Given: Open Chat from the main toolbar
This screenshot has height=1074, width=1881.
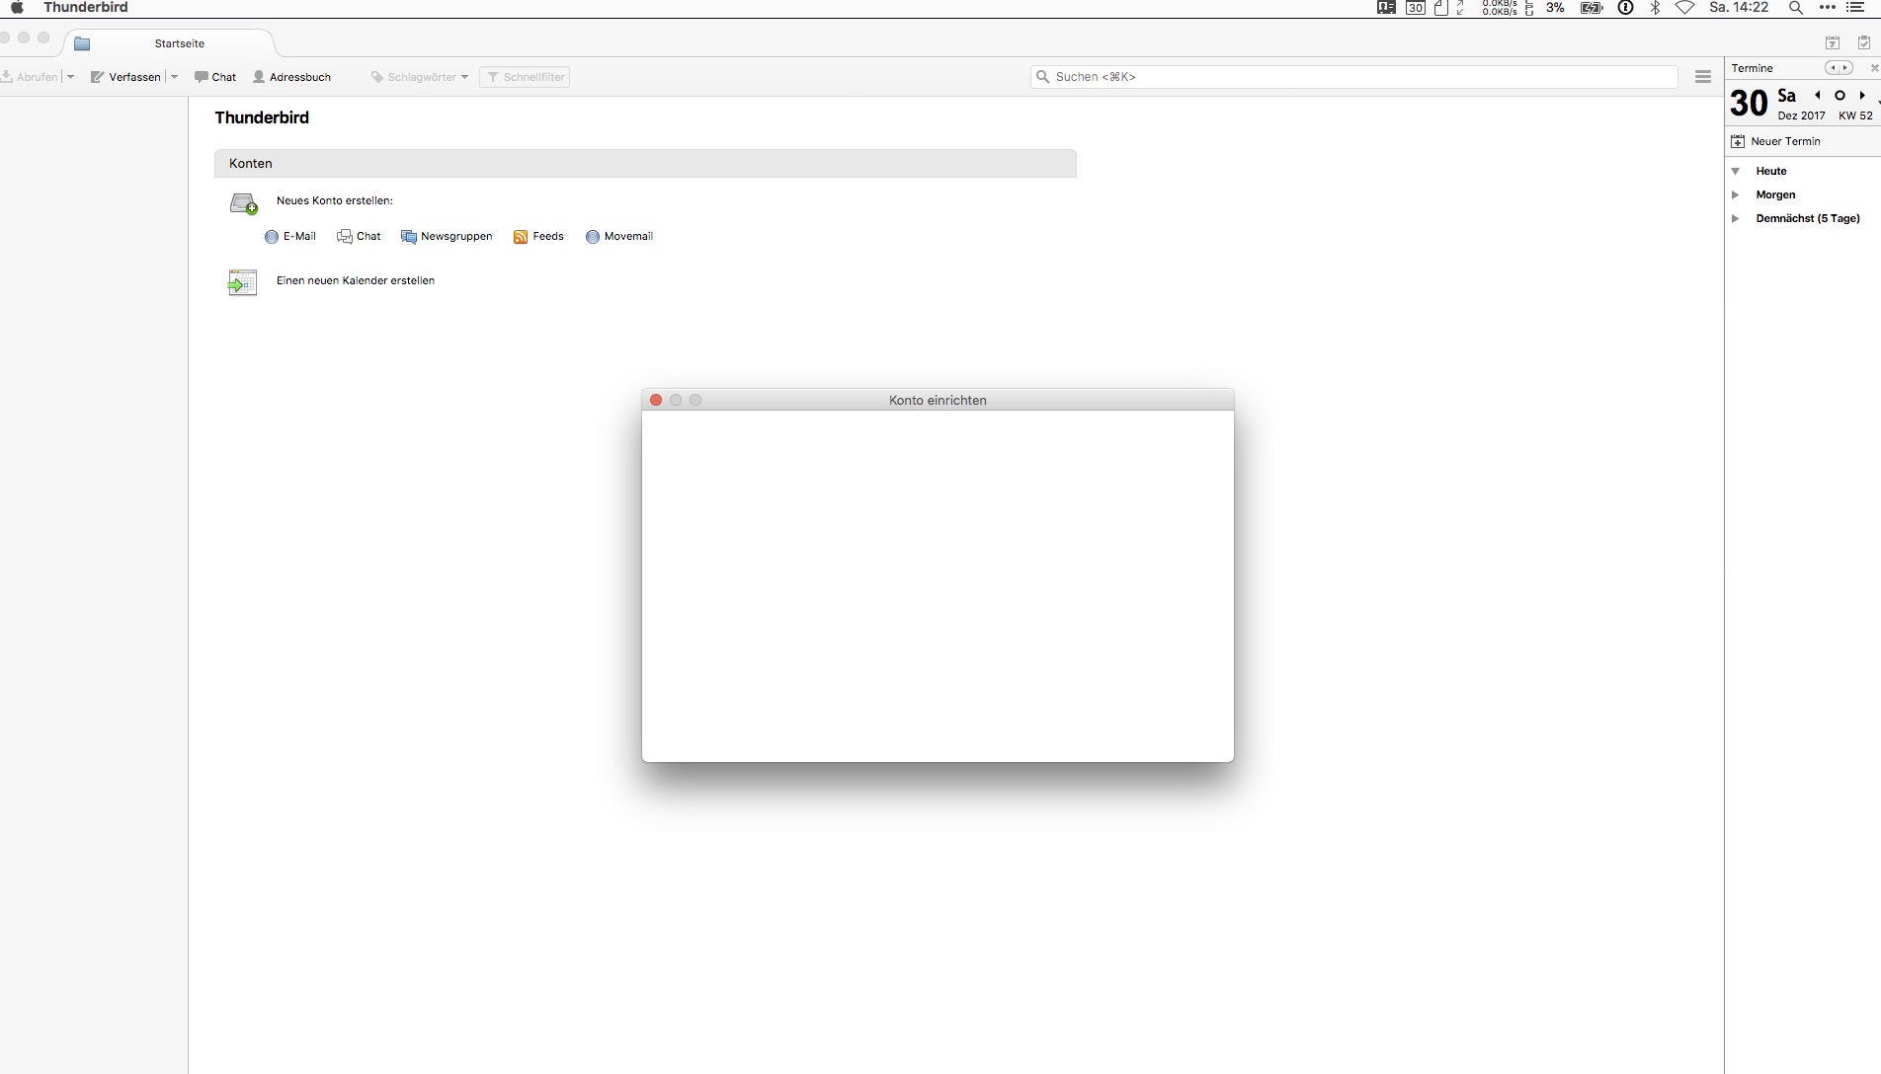Looking at the screenshot, I should click(215, 77).
